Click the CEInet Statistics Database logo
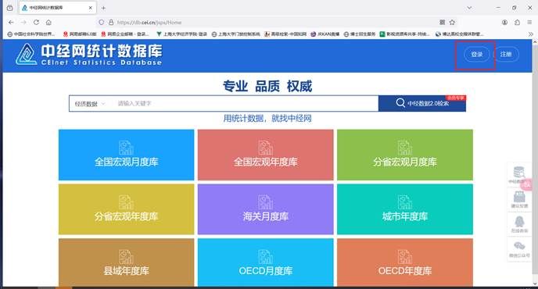 (89, 54)
